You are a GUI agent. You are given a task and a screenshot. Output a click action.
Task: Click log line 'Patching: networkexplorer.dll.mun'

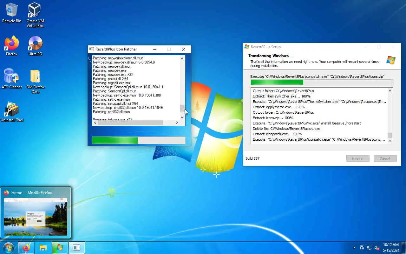(118, 58)
